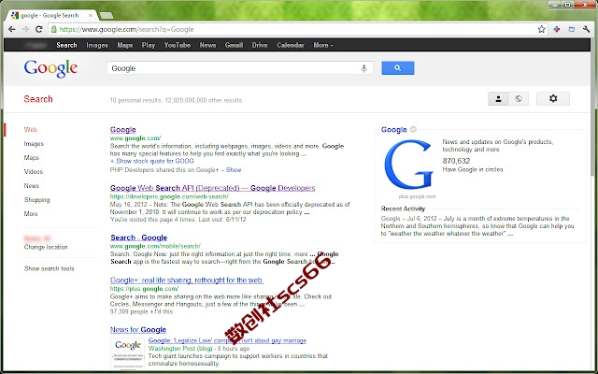Click the colorful extension icon in toolbar
Viewport: 598px width, 374px height.
[x=557, y=29]
